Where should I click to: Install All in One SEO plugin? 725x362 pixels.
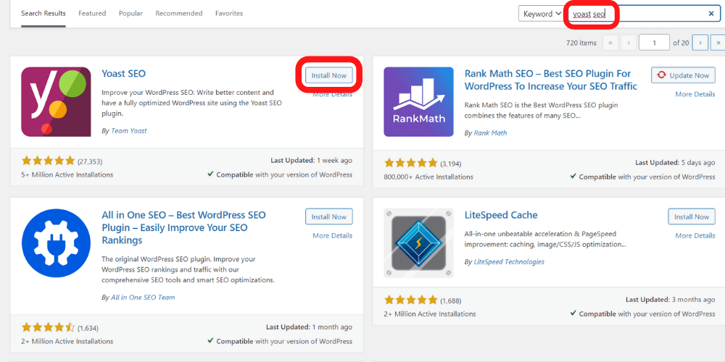coord(328,216)
